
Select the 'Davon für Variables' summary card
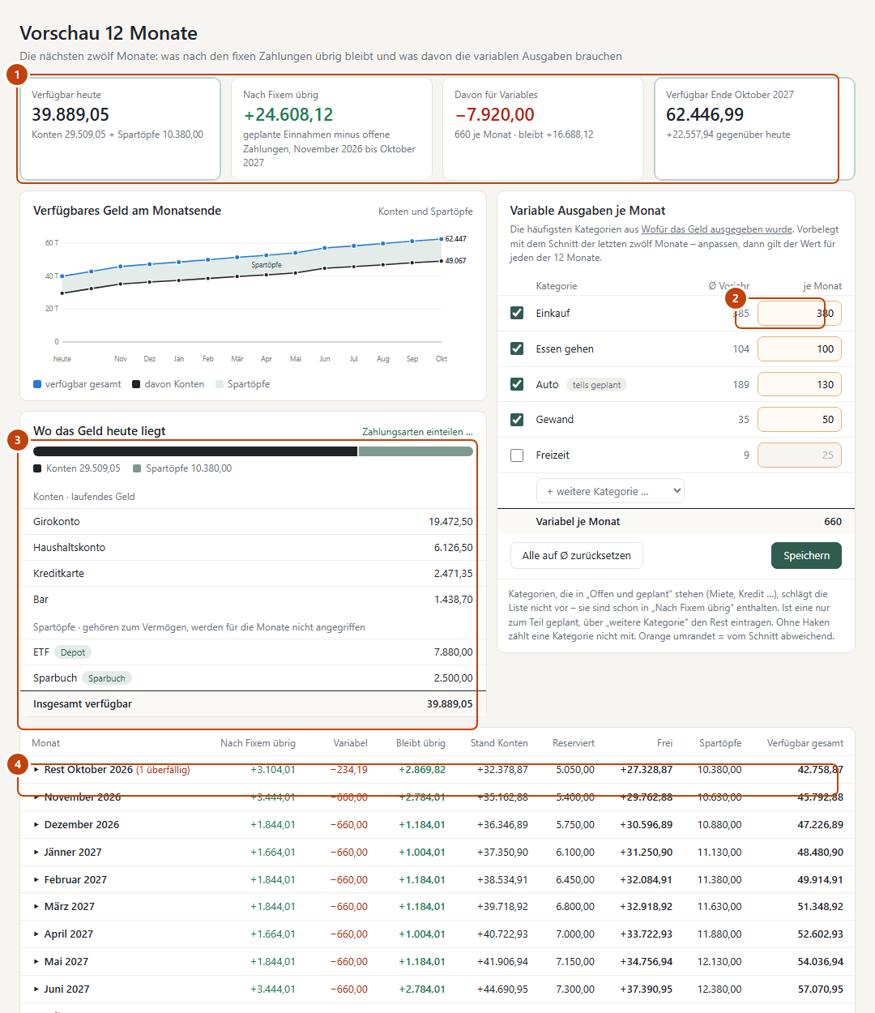(x=543, y=129)
